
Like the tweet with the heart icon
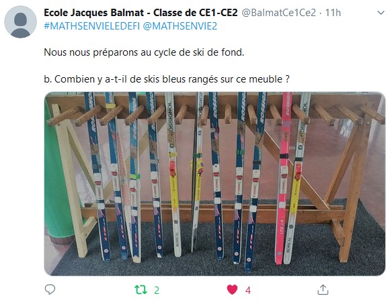pos(232,290)
